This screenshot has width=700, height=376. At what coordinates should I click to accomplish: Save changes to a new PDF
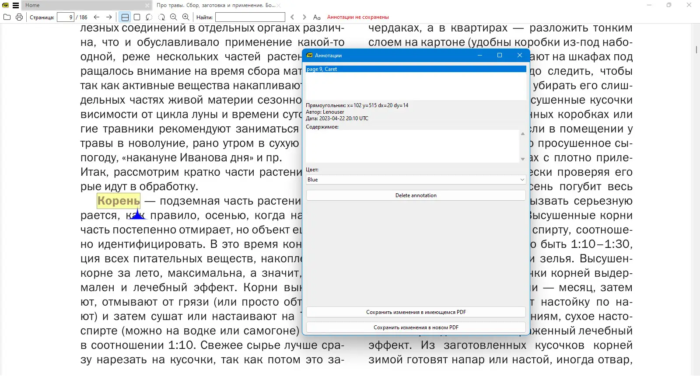pos(416,327)
